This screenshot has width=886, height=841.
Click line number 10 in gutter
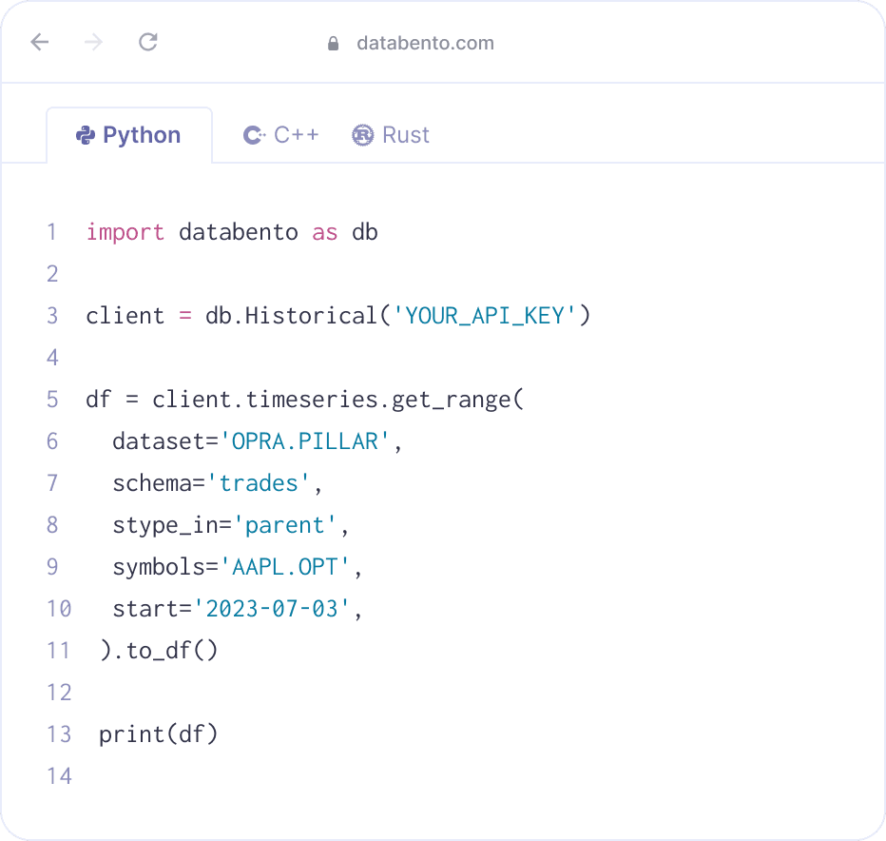[x=59, y=609]
